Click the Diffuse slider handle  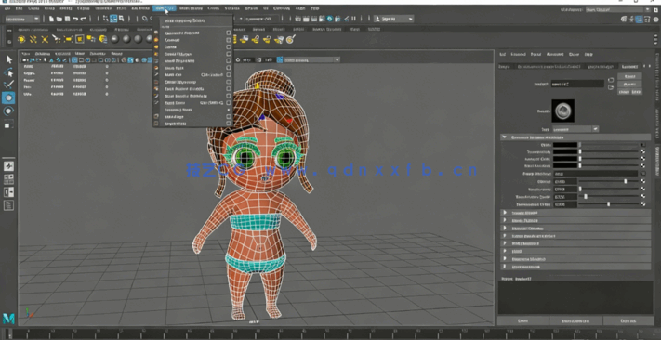pos(625,181)
